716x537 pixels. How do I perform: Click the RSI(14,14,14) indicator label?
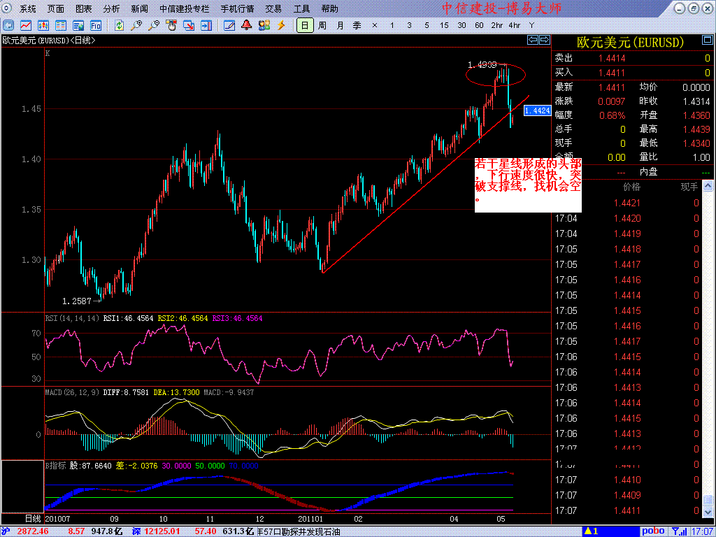tap(72, 318)
